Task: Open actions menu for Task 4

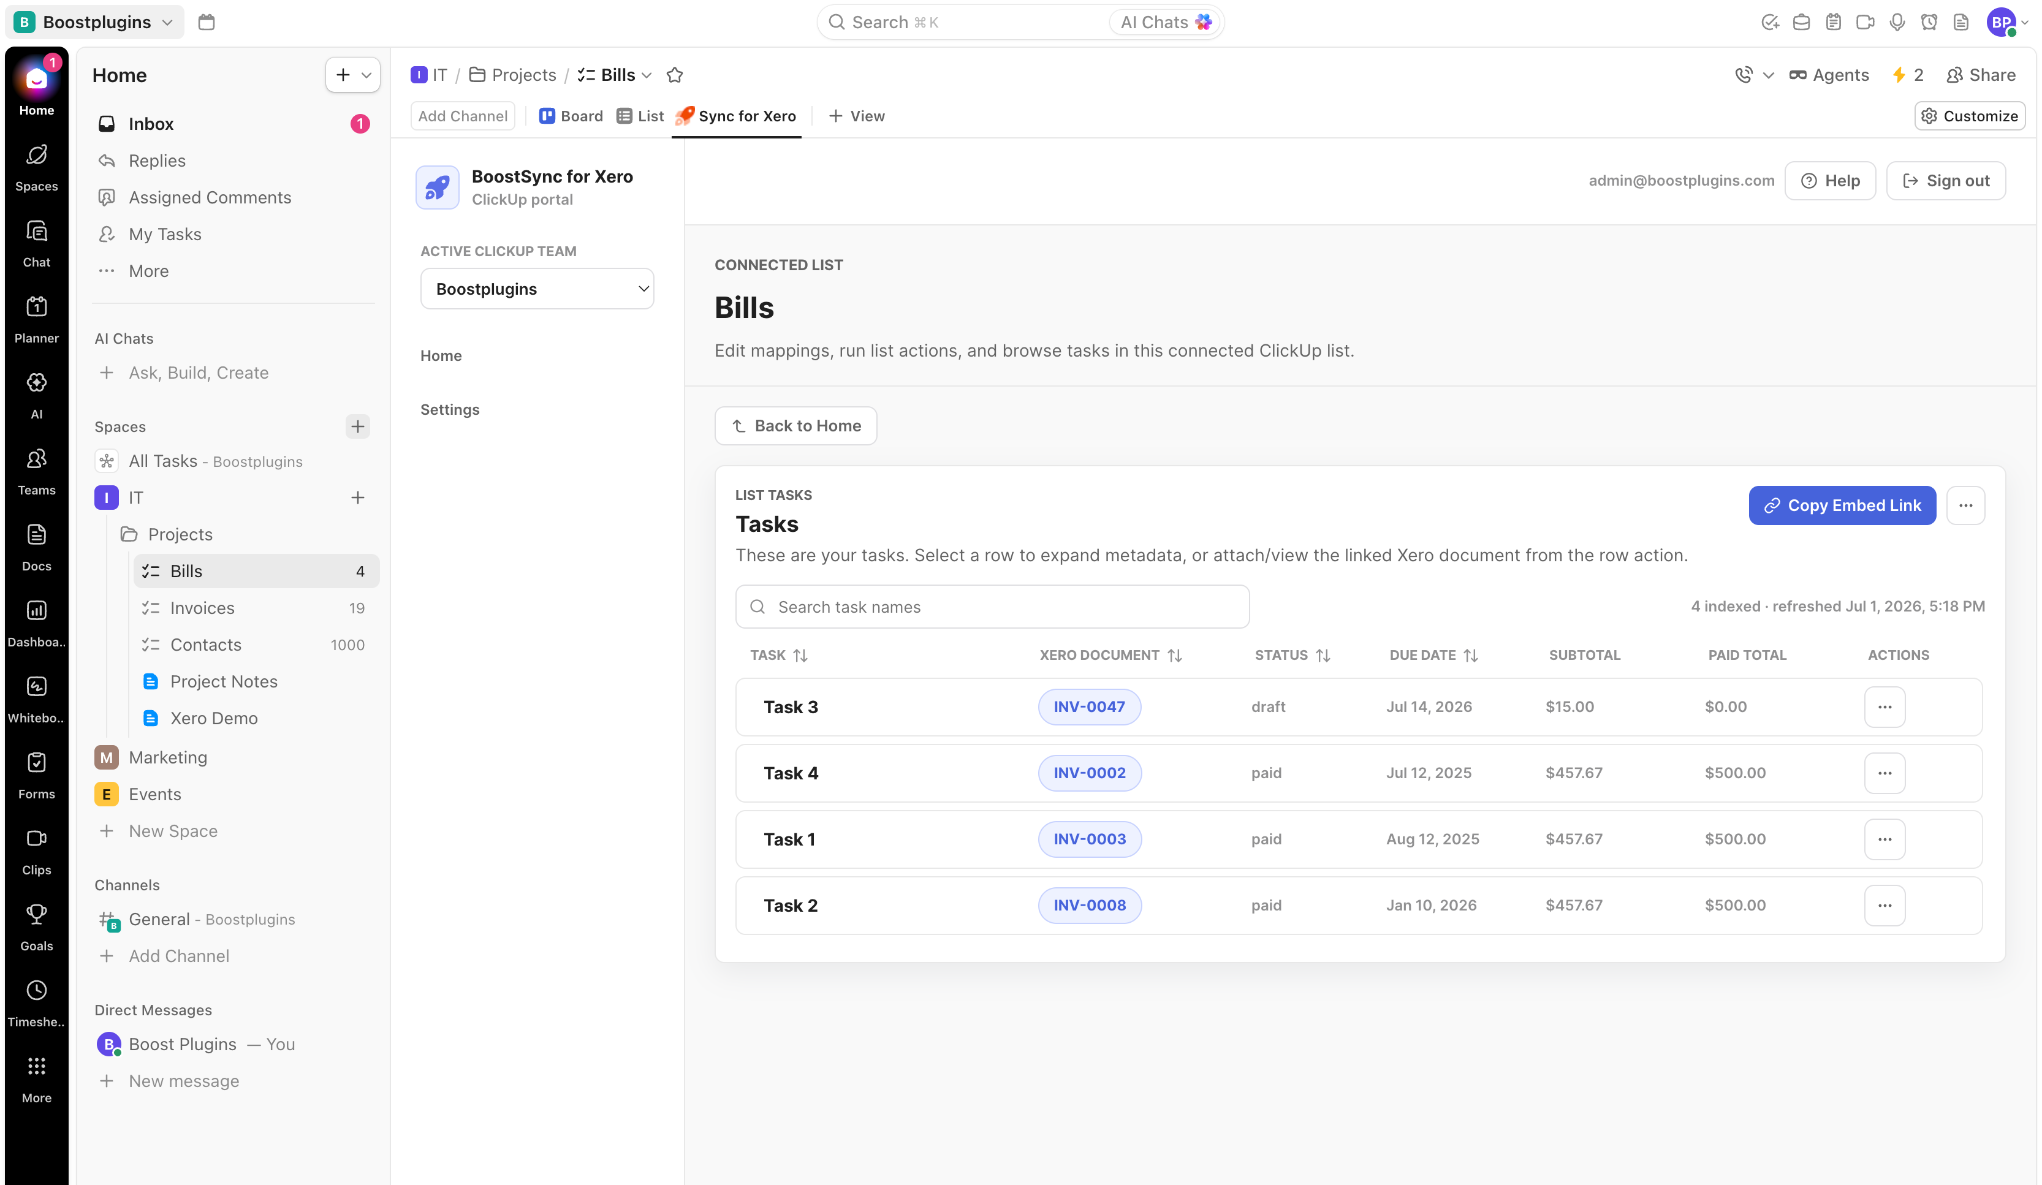Action: tap(1884, 773)
